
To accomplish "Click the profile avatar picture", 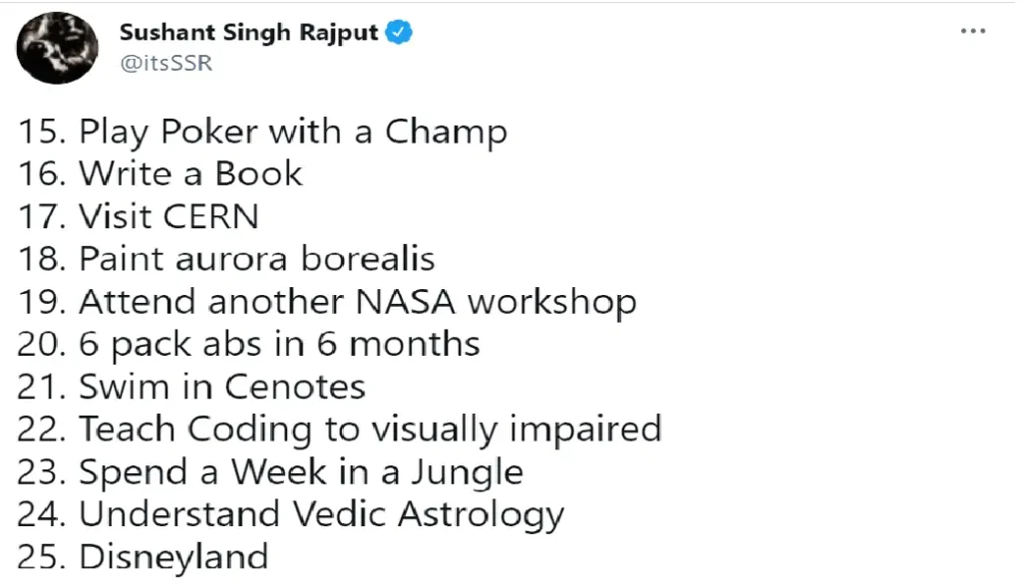I will coord(59,48).
